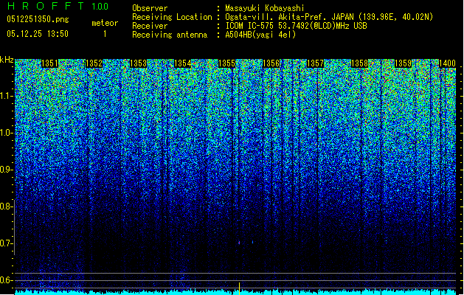Screen dimensions: 464x295
Task: Click the red meteor echo dot near 0.7 kHz
Action: point(239,243)
